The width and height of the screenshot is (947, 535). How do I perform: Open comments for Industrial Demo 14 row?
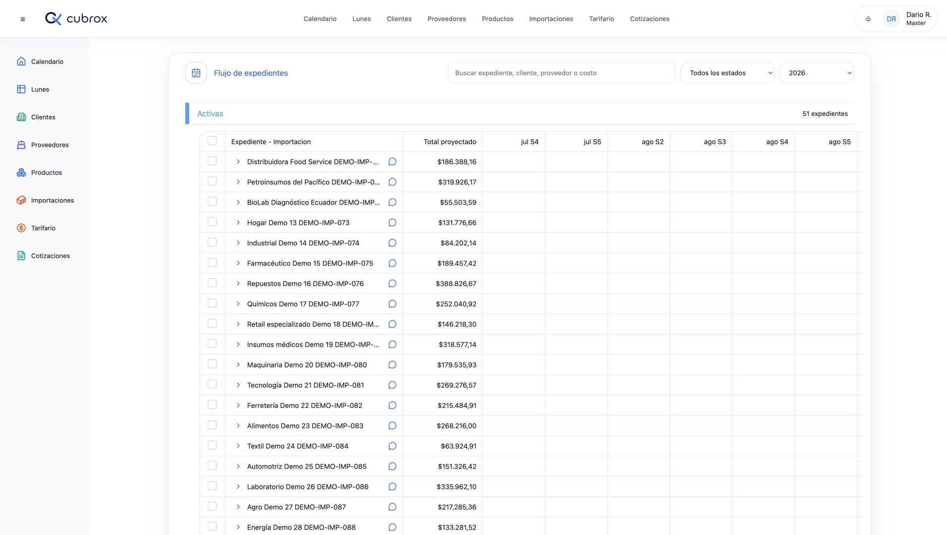pos(392,243)
